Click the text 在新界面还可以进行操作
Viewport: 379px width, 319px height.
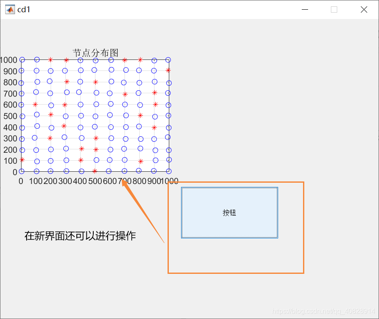click(x=80, y=235)
